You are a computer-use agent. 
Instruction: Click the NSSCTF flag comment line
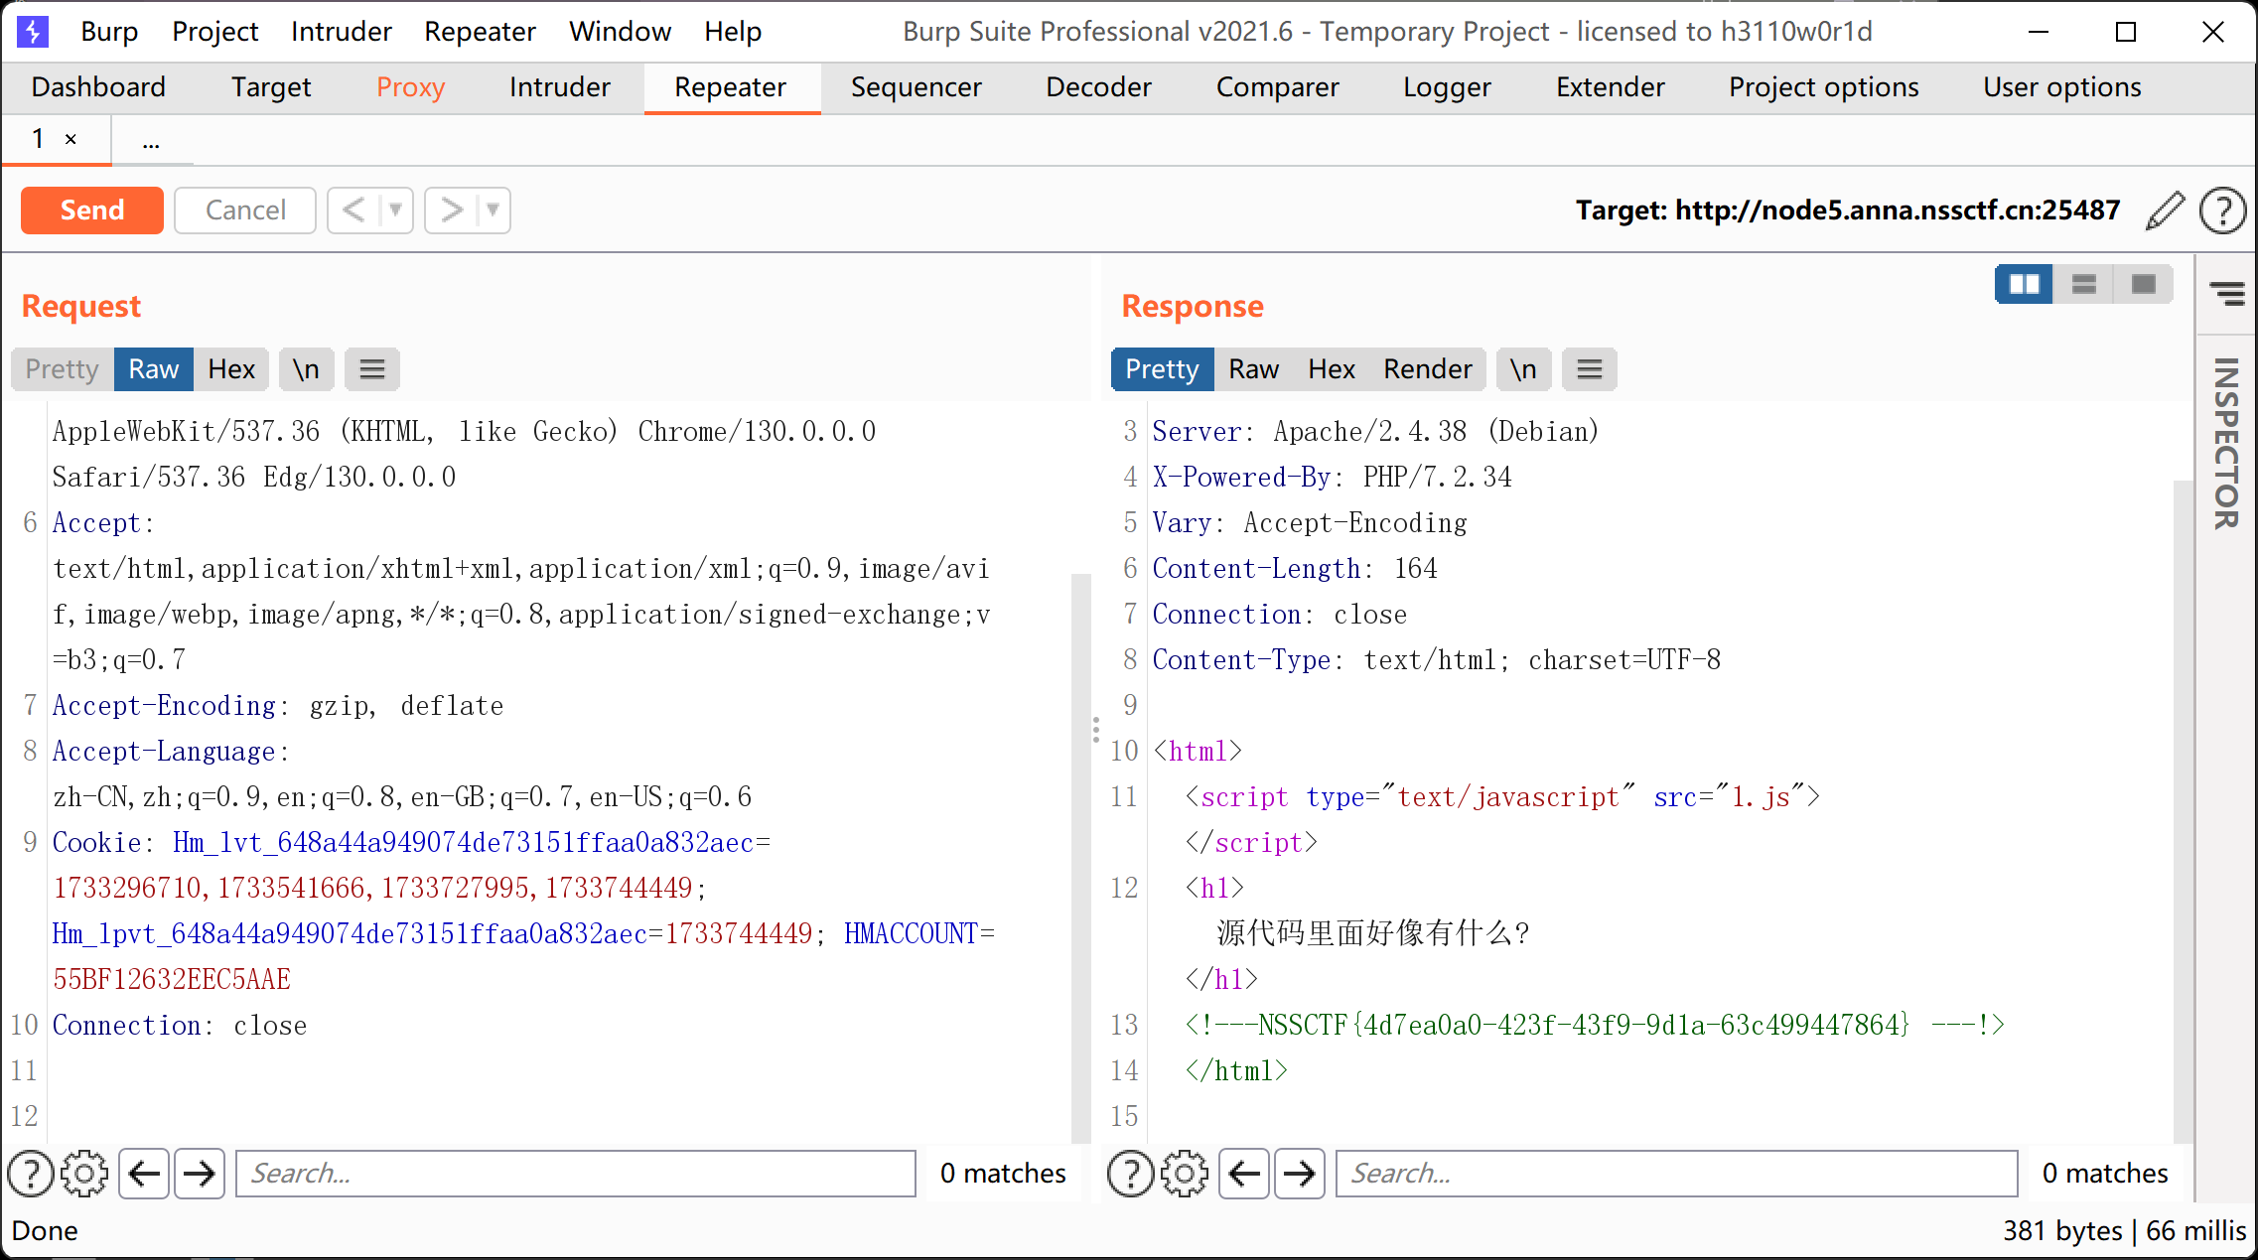click(1595, 1025)
